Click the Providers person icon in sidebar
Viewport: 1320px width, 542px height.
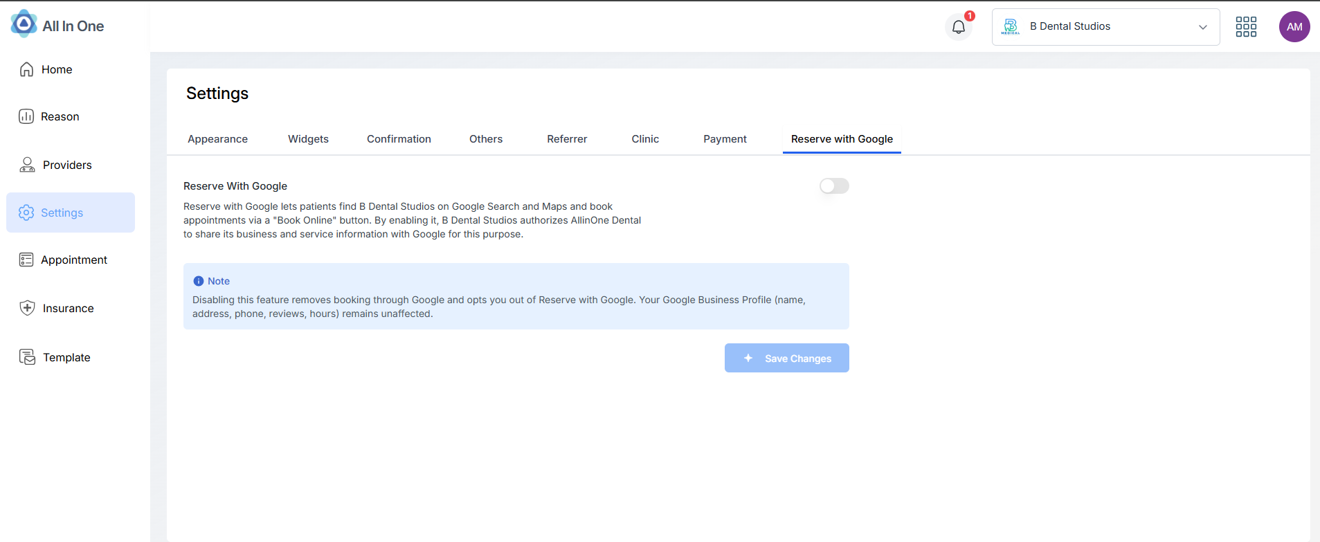[x=27, y=165]
